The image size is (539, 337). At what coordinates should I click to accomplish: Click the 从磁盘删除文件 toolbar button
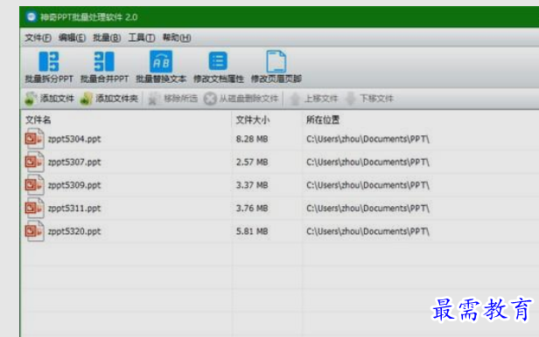point(241,99)
